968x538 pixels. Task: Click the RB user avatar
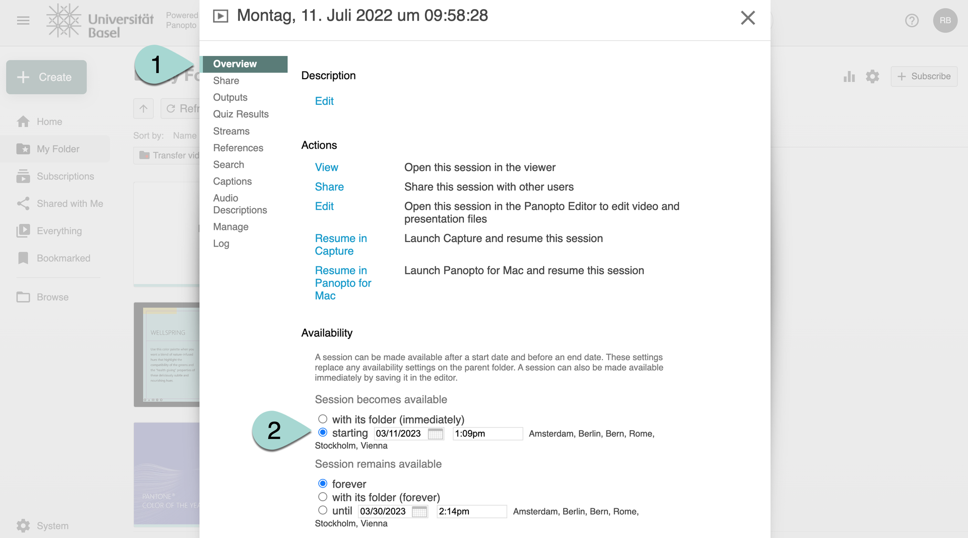pos(945,21)
